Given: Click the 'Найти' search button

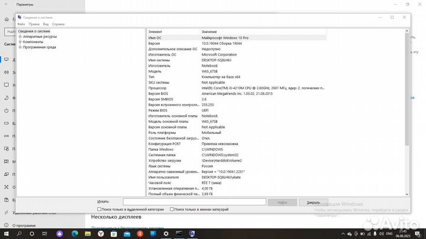Looking at the screenshot, I should (282, 202).
